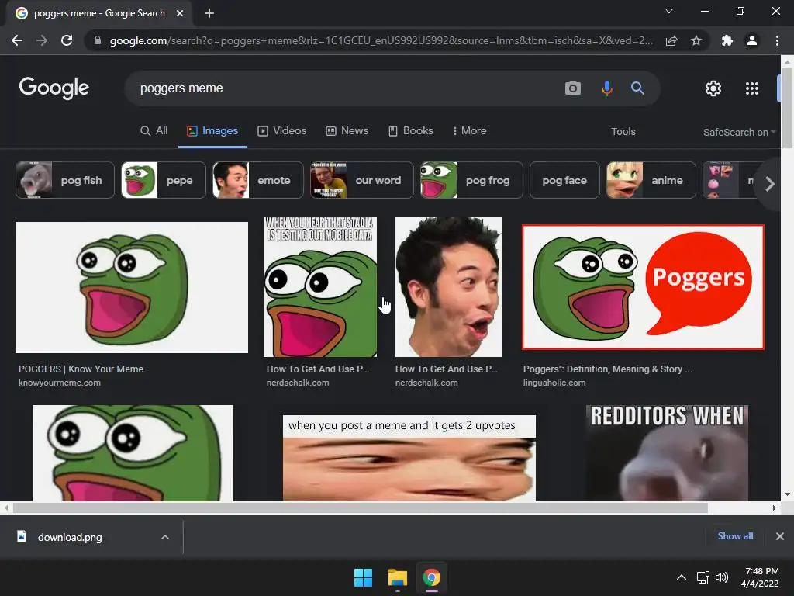Open the 2 upvotes meme image
The height and width of the screenshot is (596, 794).
pos(409,458)
